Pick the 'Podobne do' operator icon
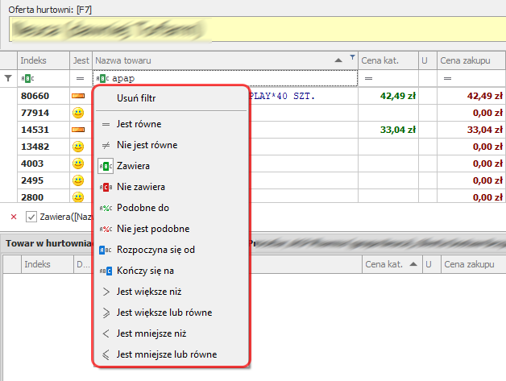Screen dimensions: 506x381 point(106,208)
